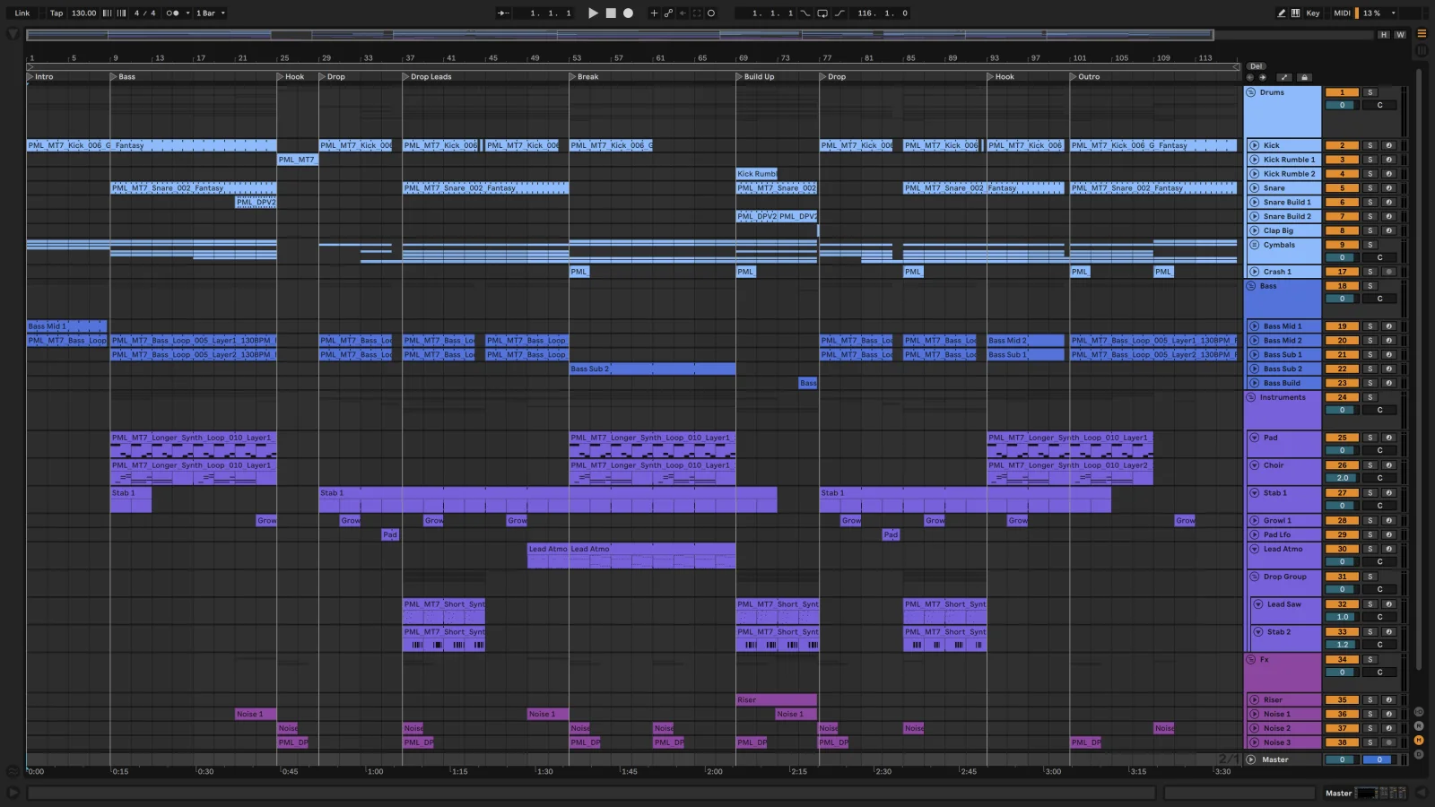
Task: Click the Tap tempo button
Action: coord(57,13)
